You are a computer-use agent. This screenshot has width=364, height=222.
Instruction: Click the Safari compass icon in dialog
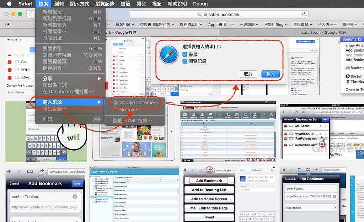coord(169,54)
